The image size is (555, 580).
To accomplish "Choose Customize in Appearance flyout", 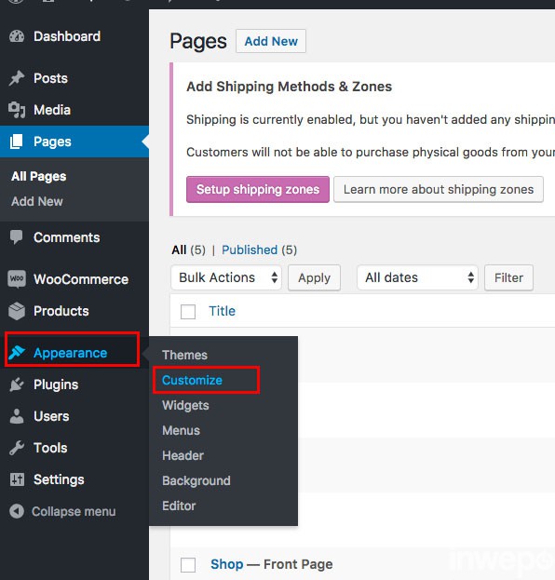I will pos(193,380).
